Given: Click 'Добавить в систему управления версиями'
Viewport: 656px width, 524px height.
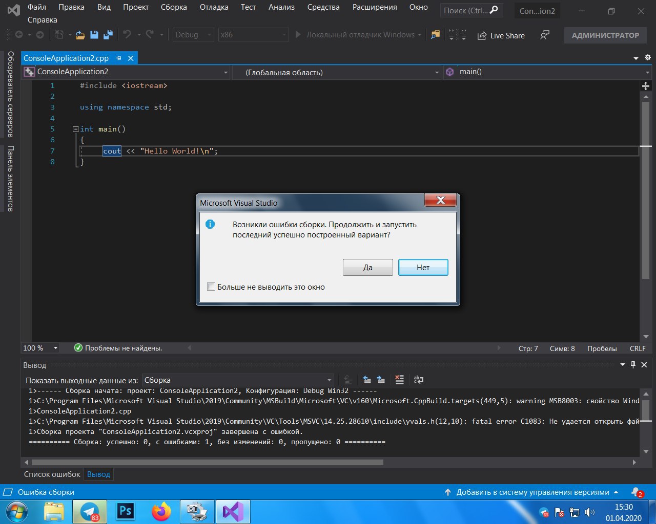Looking at the screenshot, I should (531, 492).
